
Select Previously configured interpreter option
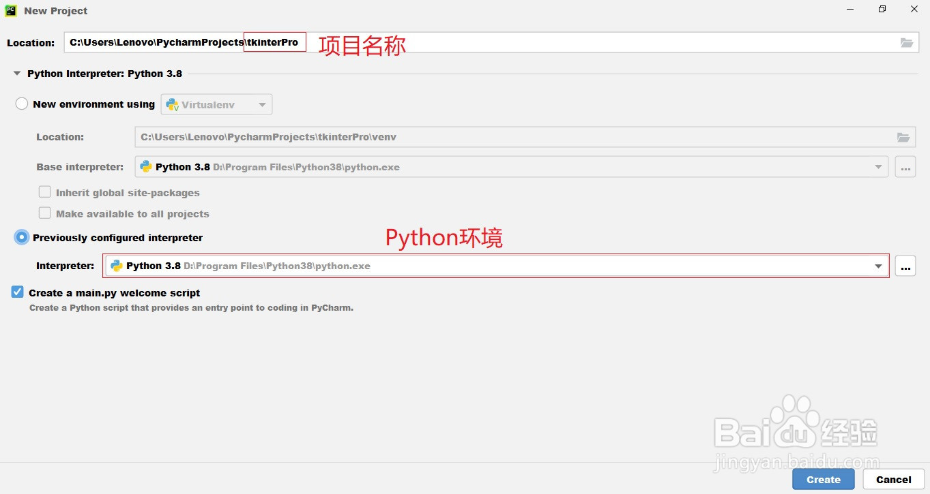pos(21,237)
